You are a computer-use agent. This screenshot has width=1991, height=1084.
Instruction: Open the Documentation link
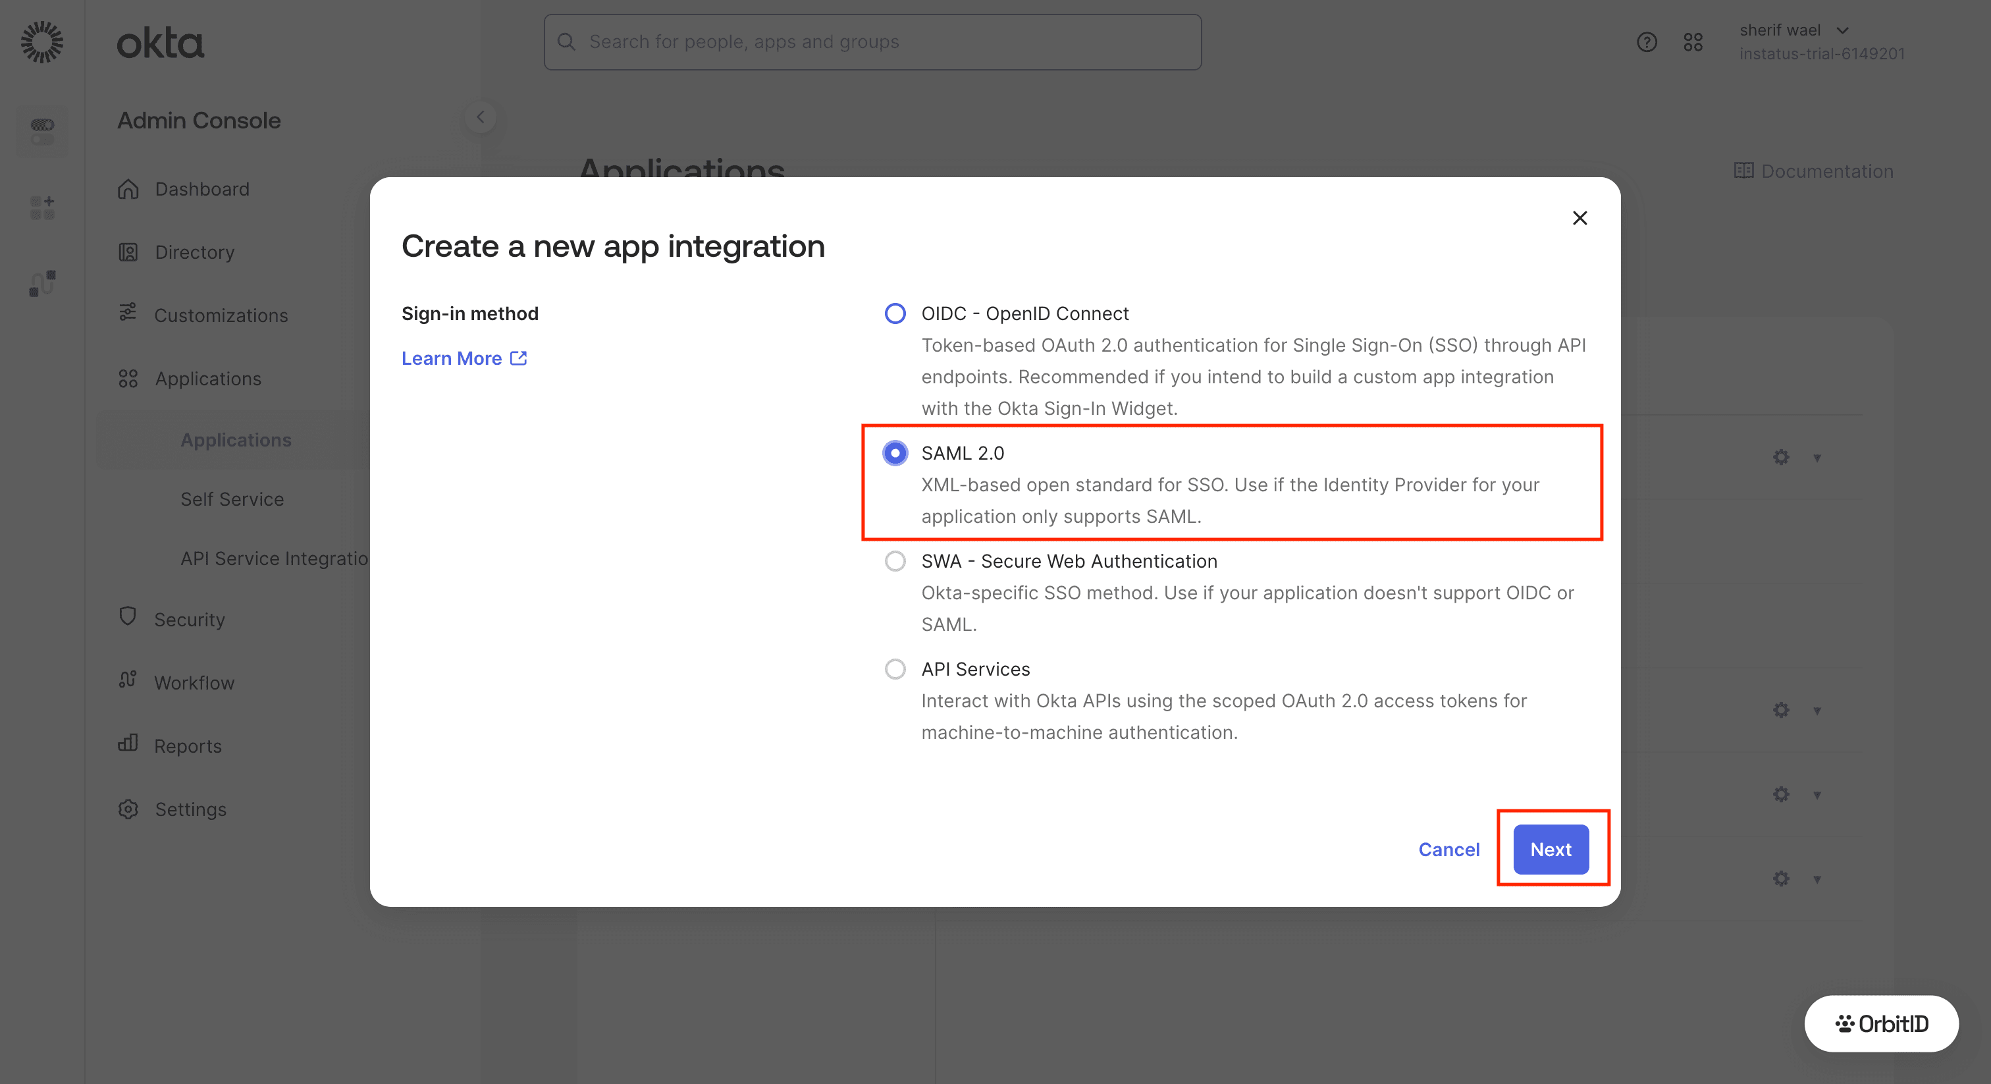[x=1813, y=171]
